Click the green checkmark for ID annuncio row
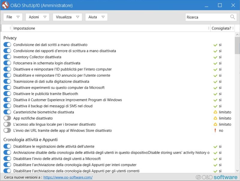The height and width of the screenshot is (181, 240). [x=215, y=76]
